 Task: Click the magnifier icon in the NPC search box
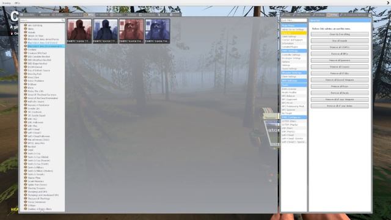pyautogui.click(x=63, y=20)
